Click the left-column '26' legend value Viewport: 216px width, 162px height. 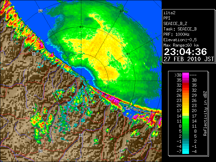click(179, 96)
